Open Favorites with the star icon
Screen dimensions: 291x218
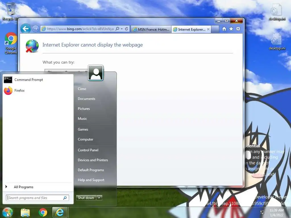point(231,29)
